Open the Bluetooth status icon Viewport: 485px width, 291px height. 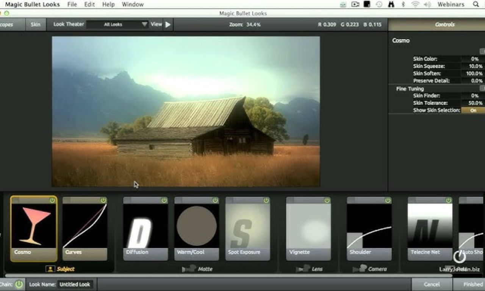pos(403,5)
